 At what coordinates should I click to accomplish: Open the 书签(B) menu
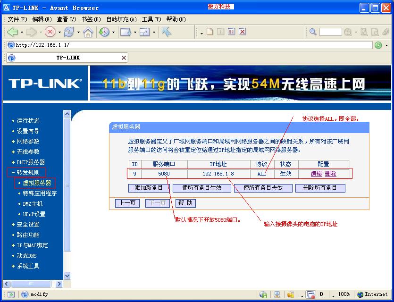(91, 19)
